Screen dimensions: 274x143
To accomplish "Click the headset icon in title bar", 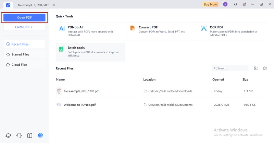I will coord(235,4).
